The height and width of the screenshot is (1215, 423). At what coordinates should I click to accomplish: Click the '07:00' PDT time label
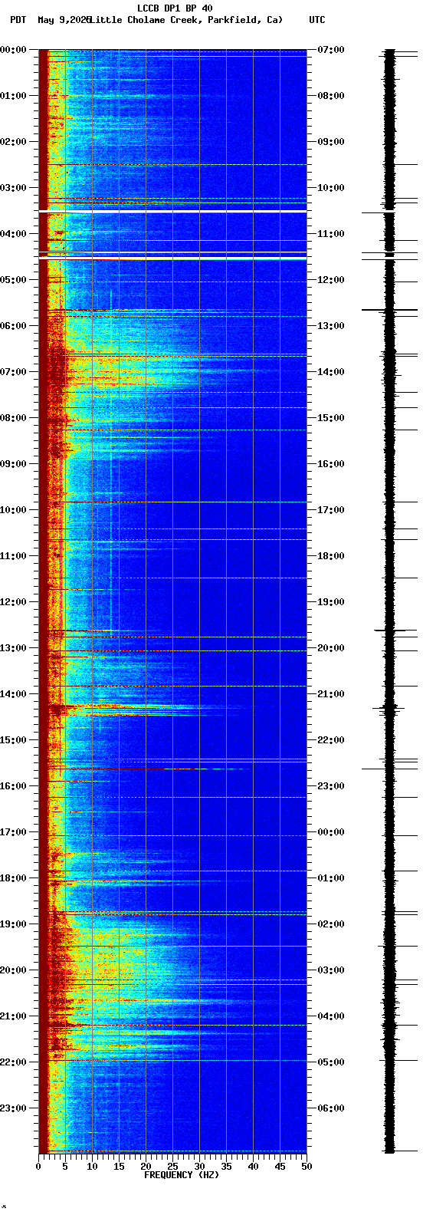[12, 372]
